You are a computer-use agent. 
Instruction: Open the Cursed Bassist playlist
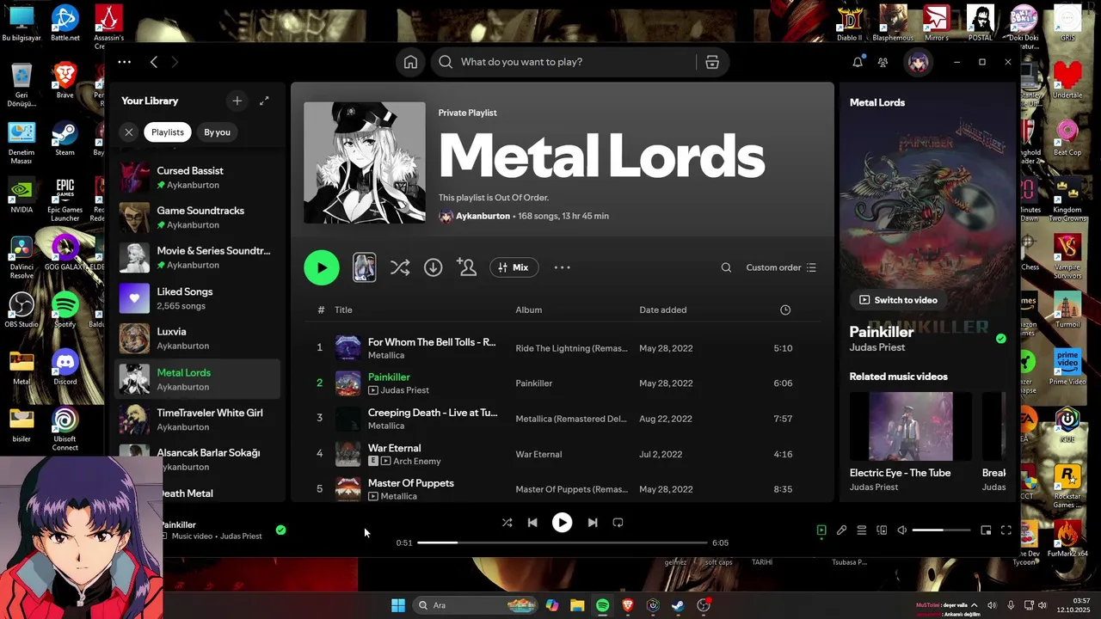pos(197,177)
